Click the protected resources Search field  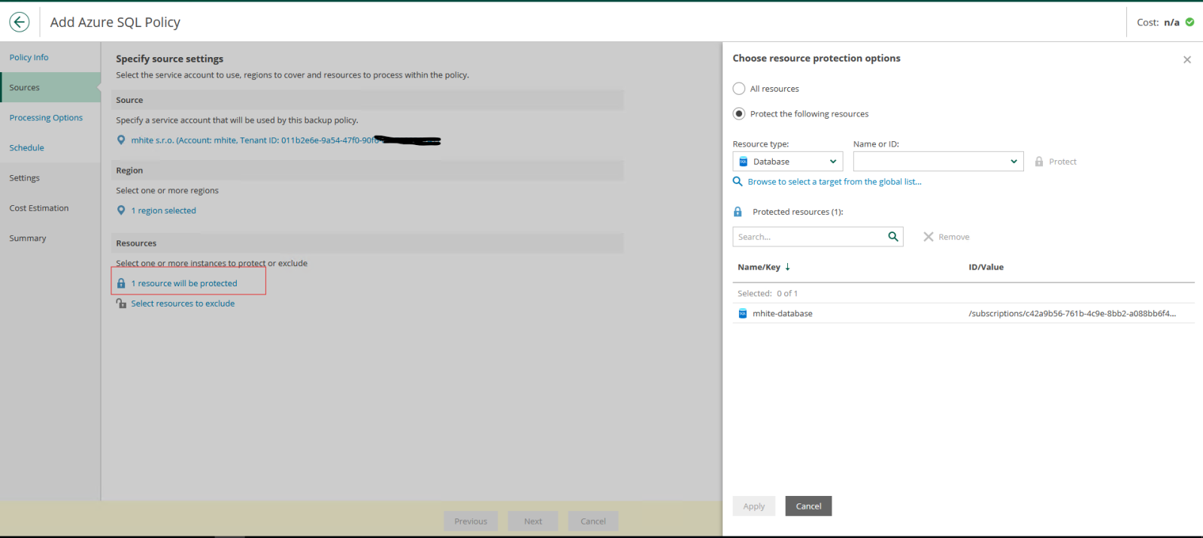pyautogui.click(x=808, y=237)
